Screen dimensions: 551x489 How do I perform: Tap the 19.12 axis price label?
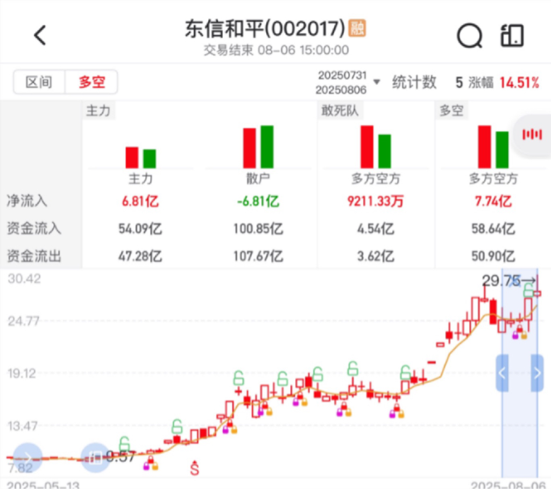pyautogui.click(x=22, y=373)
